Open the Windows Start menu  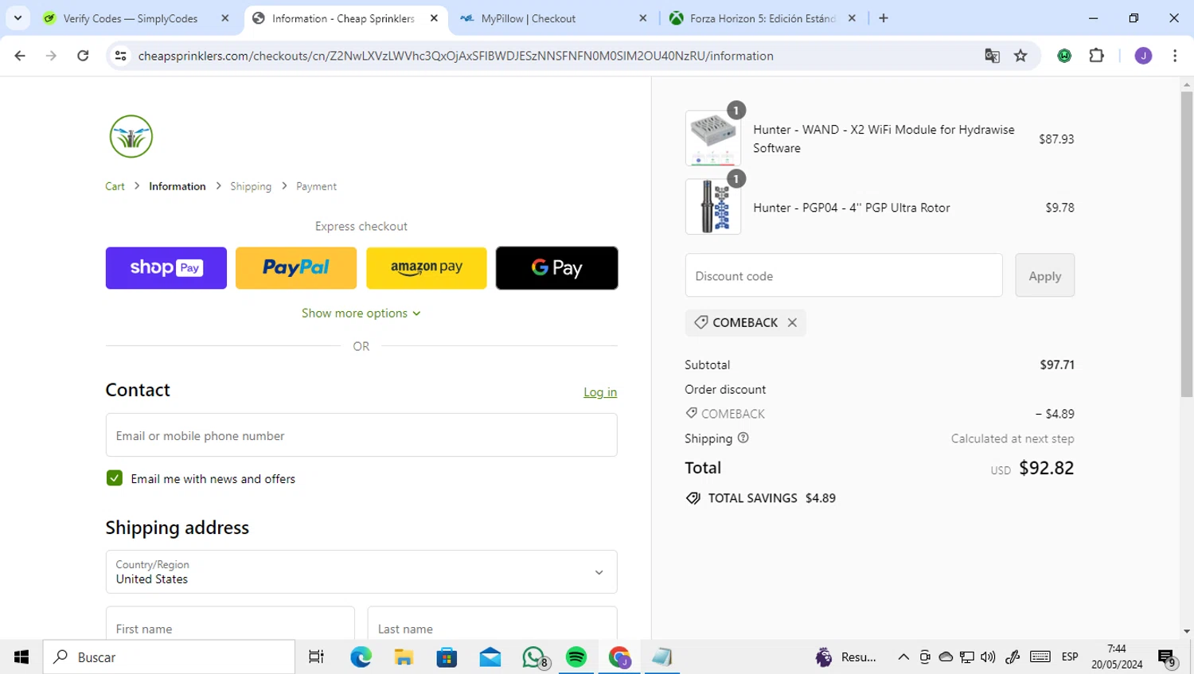coord(21,657)
